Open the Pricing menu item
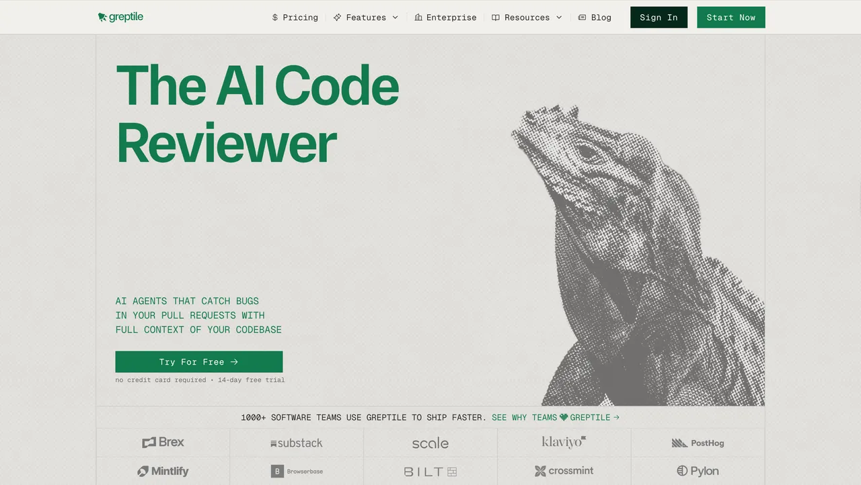 click(295, 17)
